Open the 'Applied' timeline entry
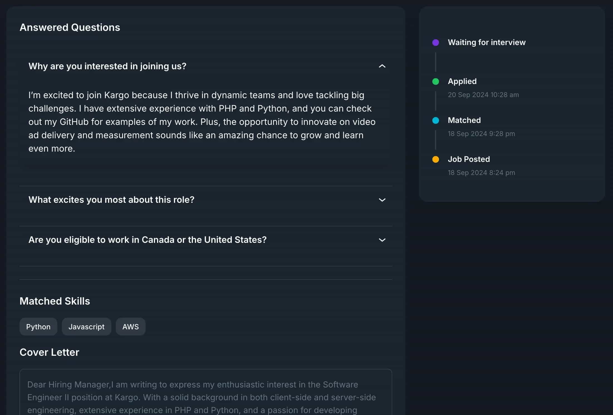The width and height of the screenshot is (613, 415). (x=462, y=81)
